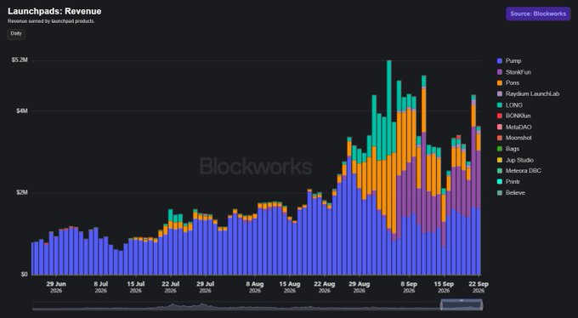
Task: Toggle Raydium LaunchLab legend entry
Action: coord(528,94)
